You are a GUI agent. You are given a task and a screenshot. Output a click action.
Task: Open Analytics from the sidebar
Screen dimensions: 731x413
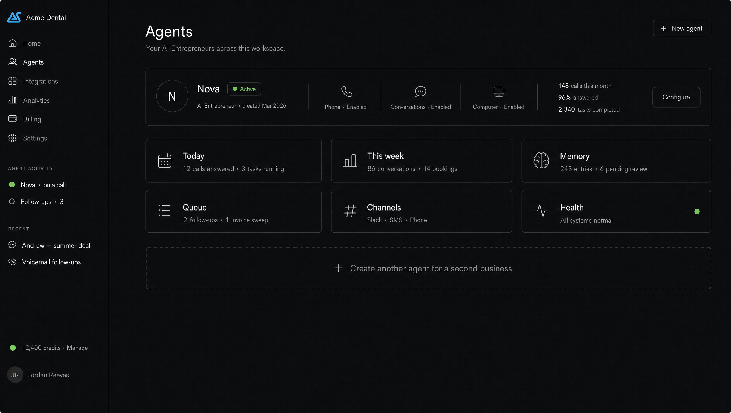click(36, 101)
